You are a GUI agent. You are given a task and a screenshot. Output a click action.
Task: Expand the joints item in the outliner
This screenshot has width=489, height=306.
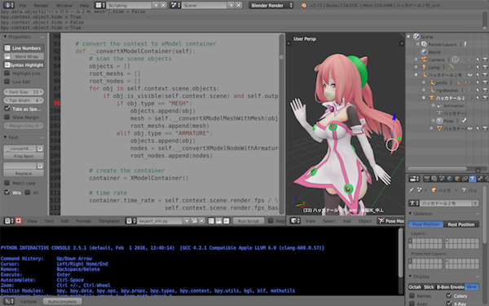[x=424, y=82]
